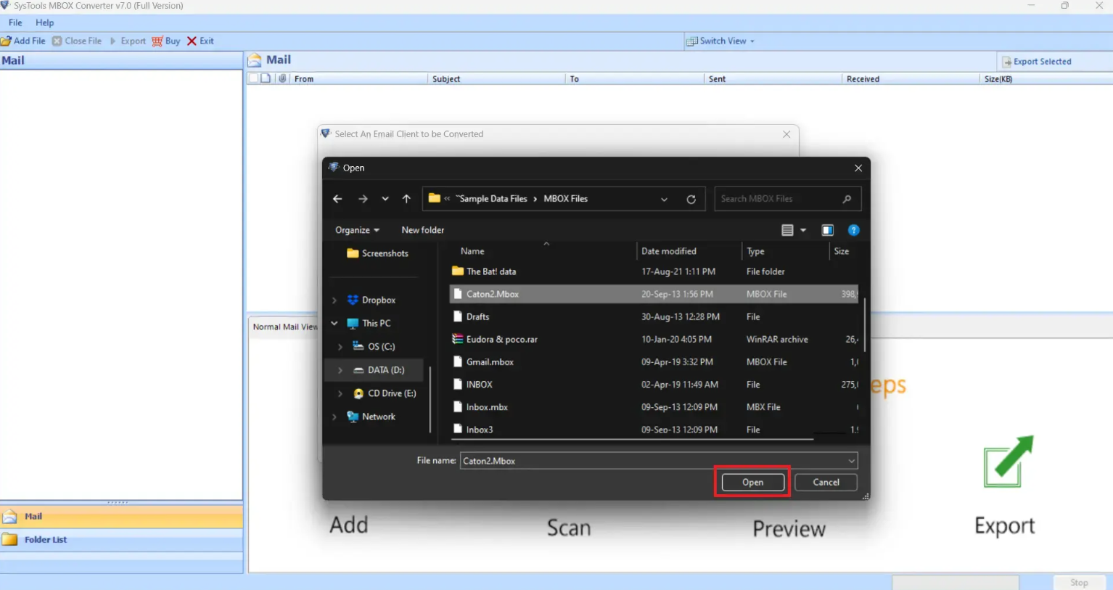The height and width of the screenshot is (590, 1113).
Task: Refresh the MBOX Files folder listing
Action: click(691, 200)
